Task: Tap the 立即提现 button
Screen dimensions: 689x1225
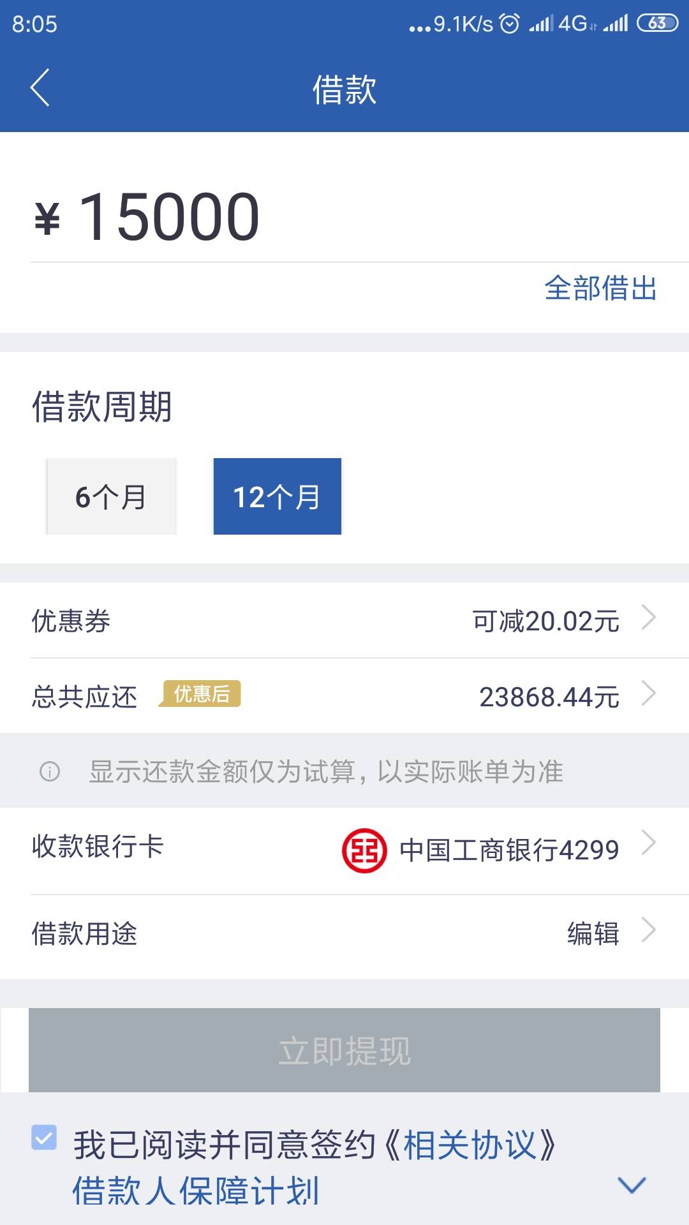Action: [x=344, y=1050]
